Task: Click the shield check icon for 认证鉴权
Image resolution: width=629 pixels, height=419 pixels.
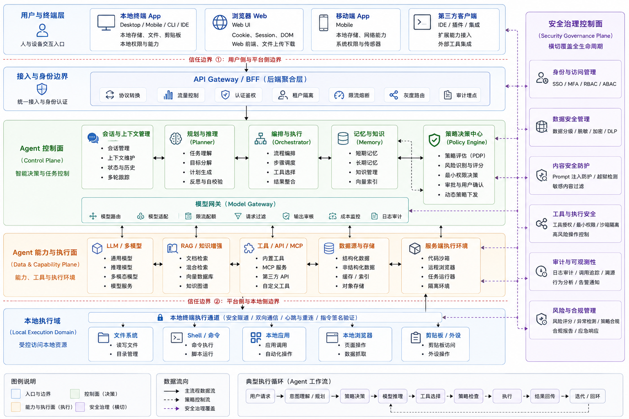Action: coord(225,95)
